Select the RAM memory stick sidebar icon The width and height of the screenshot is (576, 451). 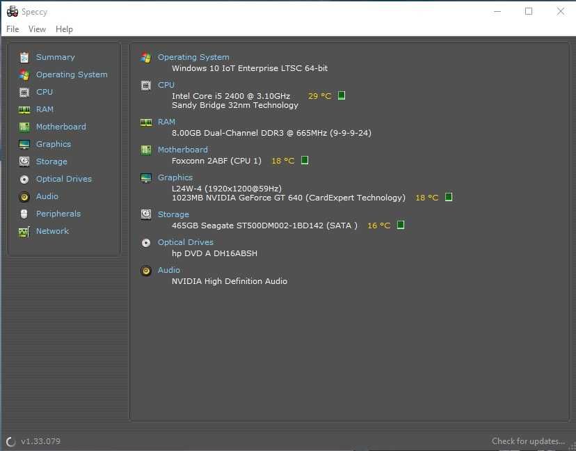24,109
